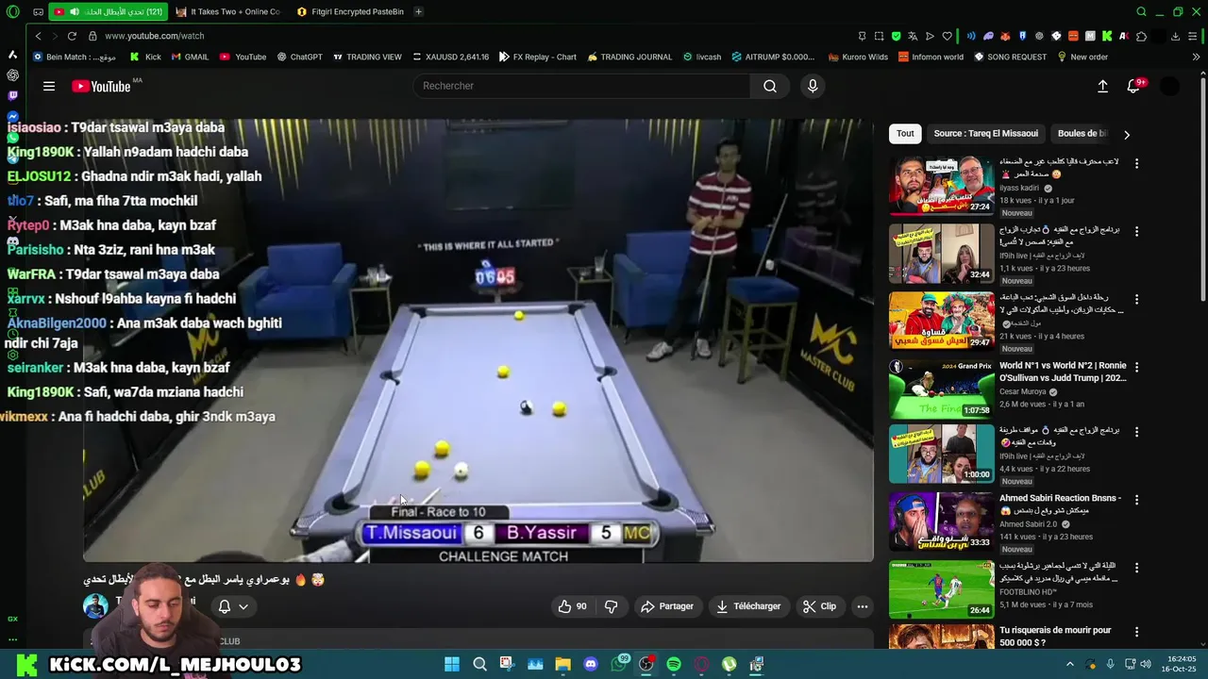Open account avatar in YouTube header

point(1169,86)
